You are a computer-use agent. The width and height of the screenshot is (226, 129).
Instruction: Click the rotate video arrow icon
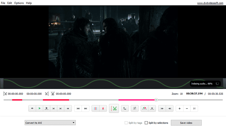125,108
